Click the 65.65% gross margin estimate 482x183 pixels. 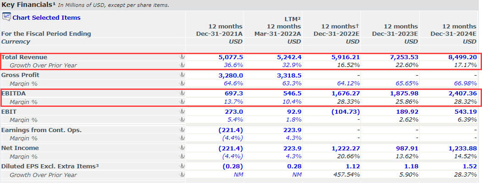coord(407,83)
